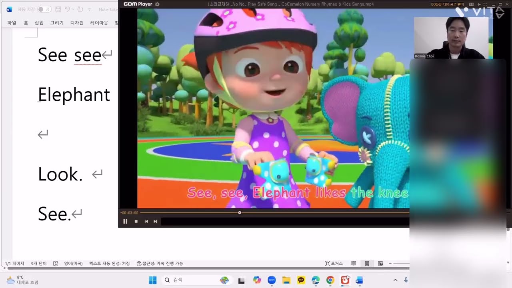Viewport: 512px width, 288px height.
Task: Click the last 'See.' line in document
Action: pyautogui.click(x=54, y=214)
